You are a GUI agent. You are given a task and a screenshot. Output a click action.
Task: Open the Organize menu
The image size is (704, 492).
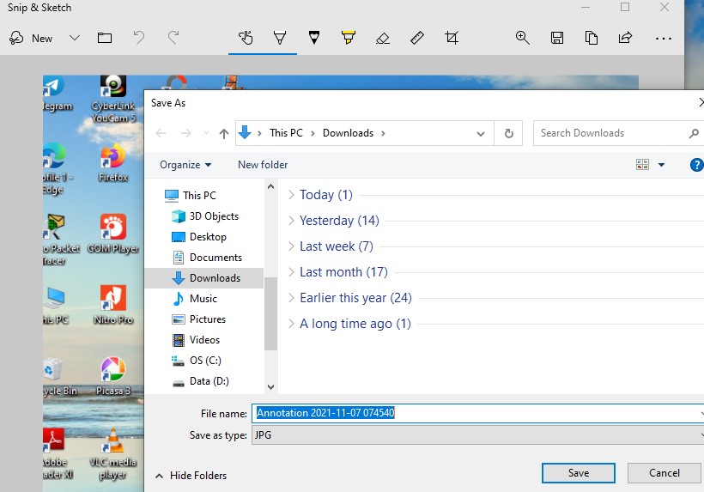click(x=185, y=165)
